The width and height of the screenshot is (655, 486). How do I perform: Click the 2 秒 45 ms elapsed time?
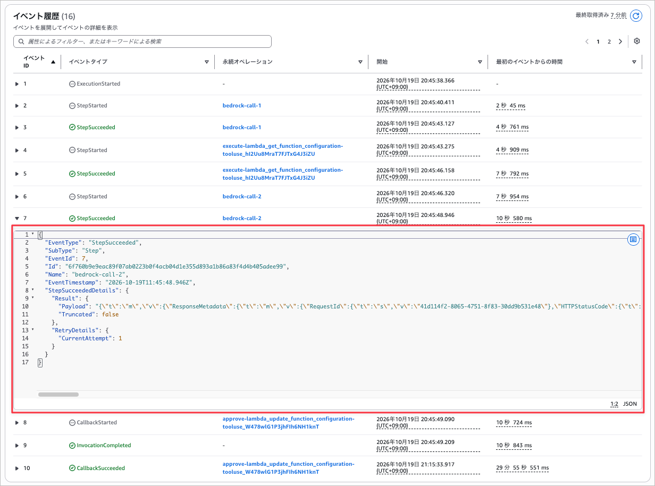[510, 106]
